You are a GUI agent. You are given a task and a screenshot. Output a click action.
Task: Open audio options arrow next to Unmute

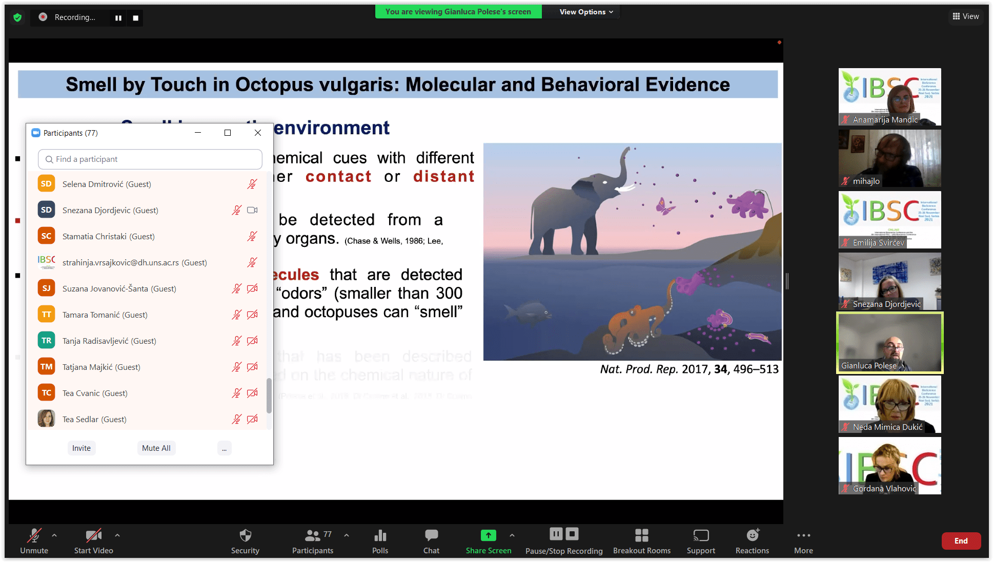pyautogui.click(x=54, y=535)
